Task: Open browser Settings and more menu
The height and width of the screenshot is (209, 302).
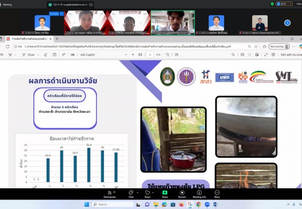Action: pyautogui.click(x=294, y=46)
